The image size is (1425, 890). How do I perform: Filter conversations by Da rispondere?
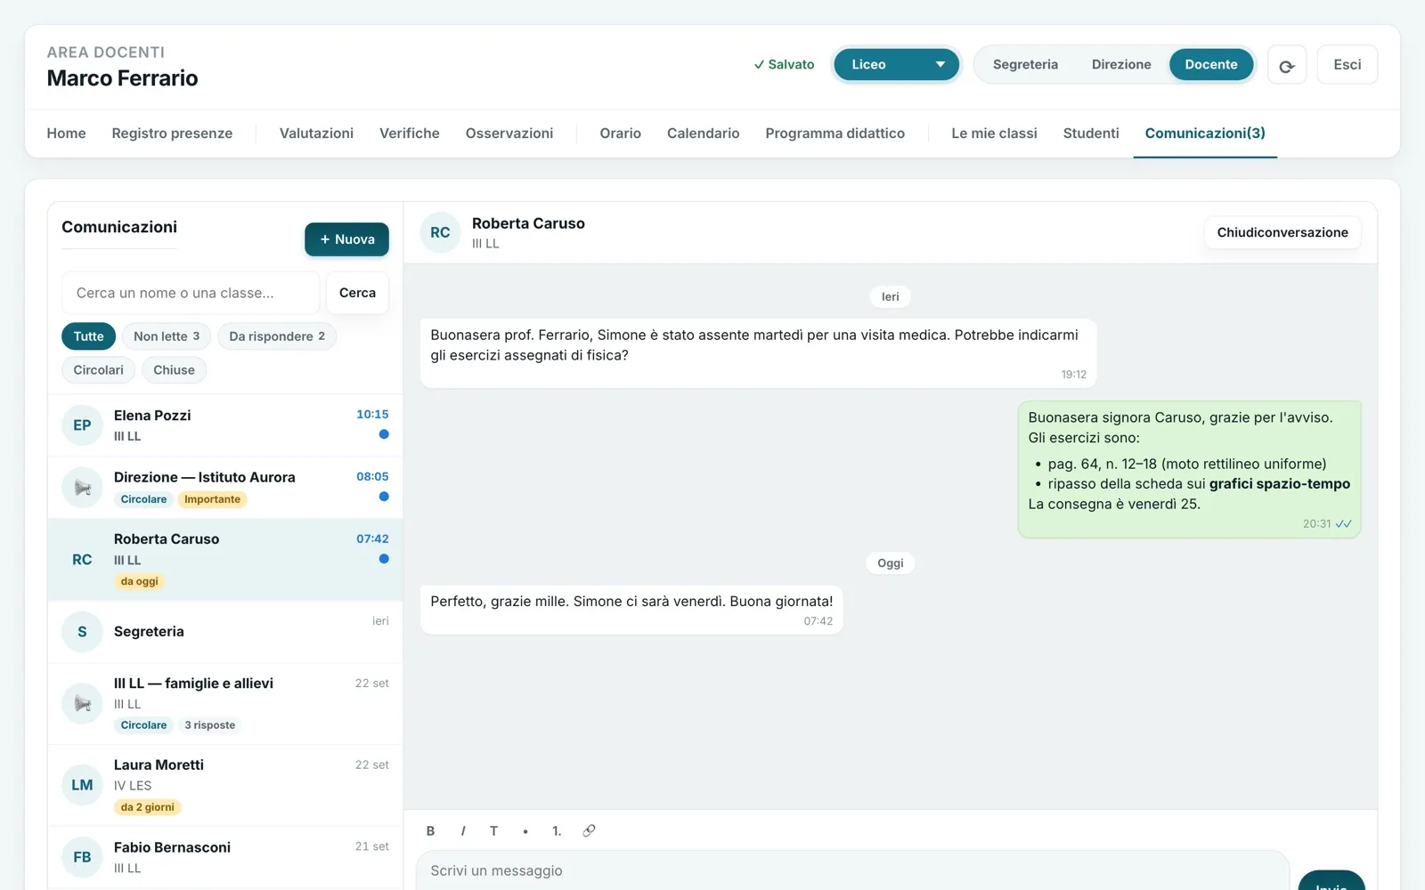277,336
